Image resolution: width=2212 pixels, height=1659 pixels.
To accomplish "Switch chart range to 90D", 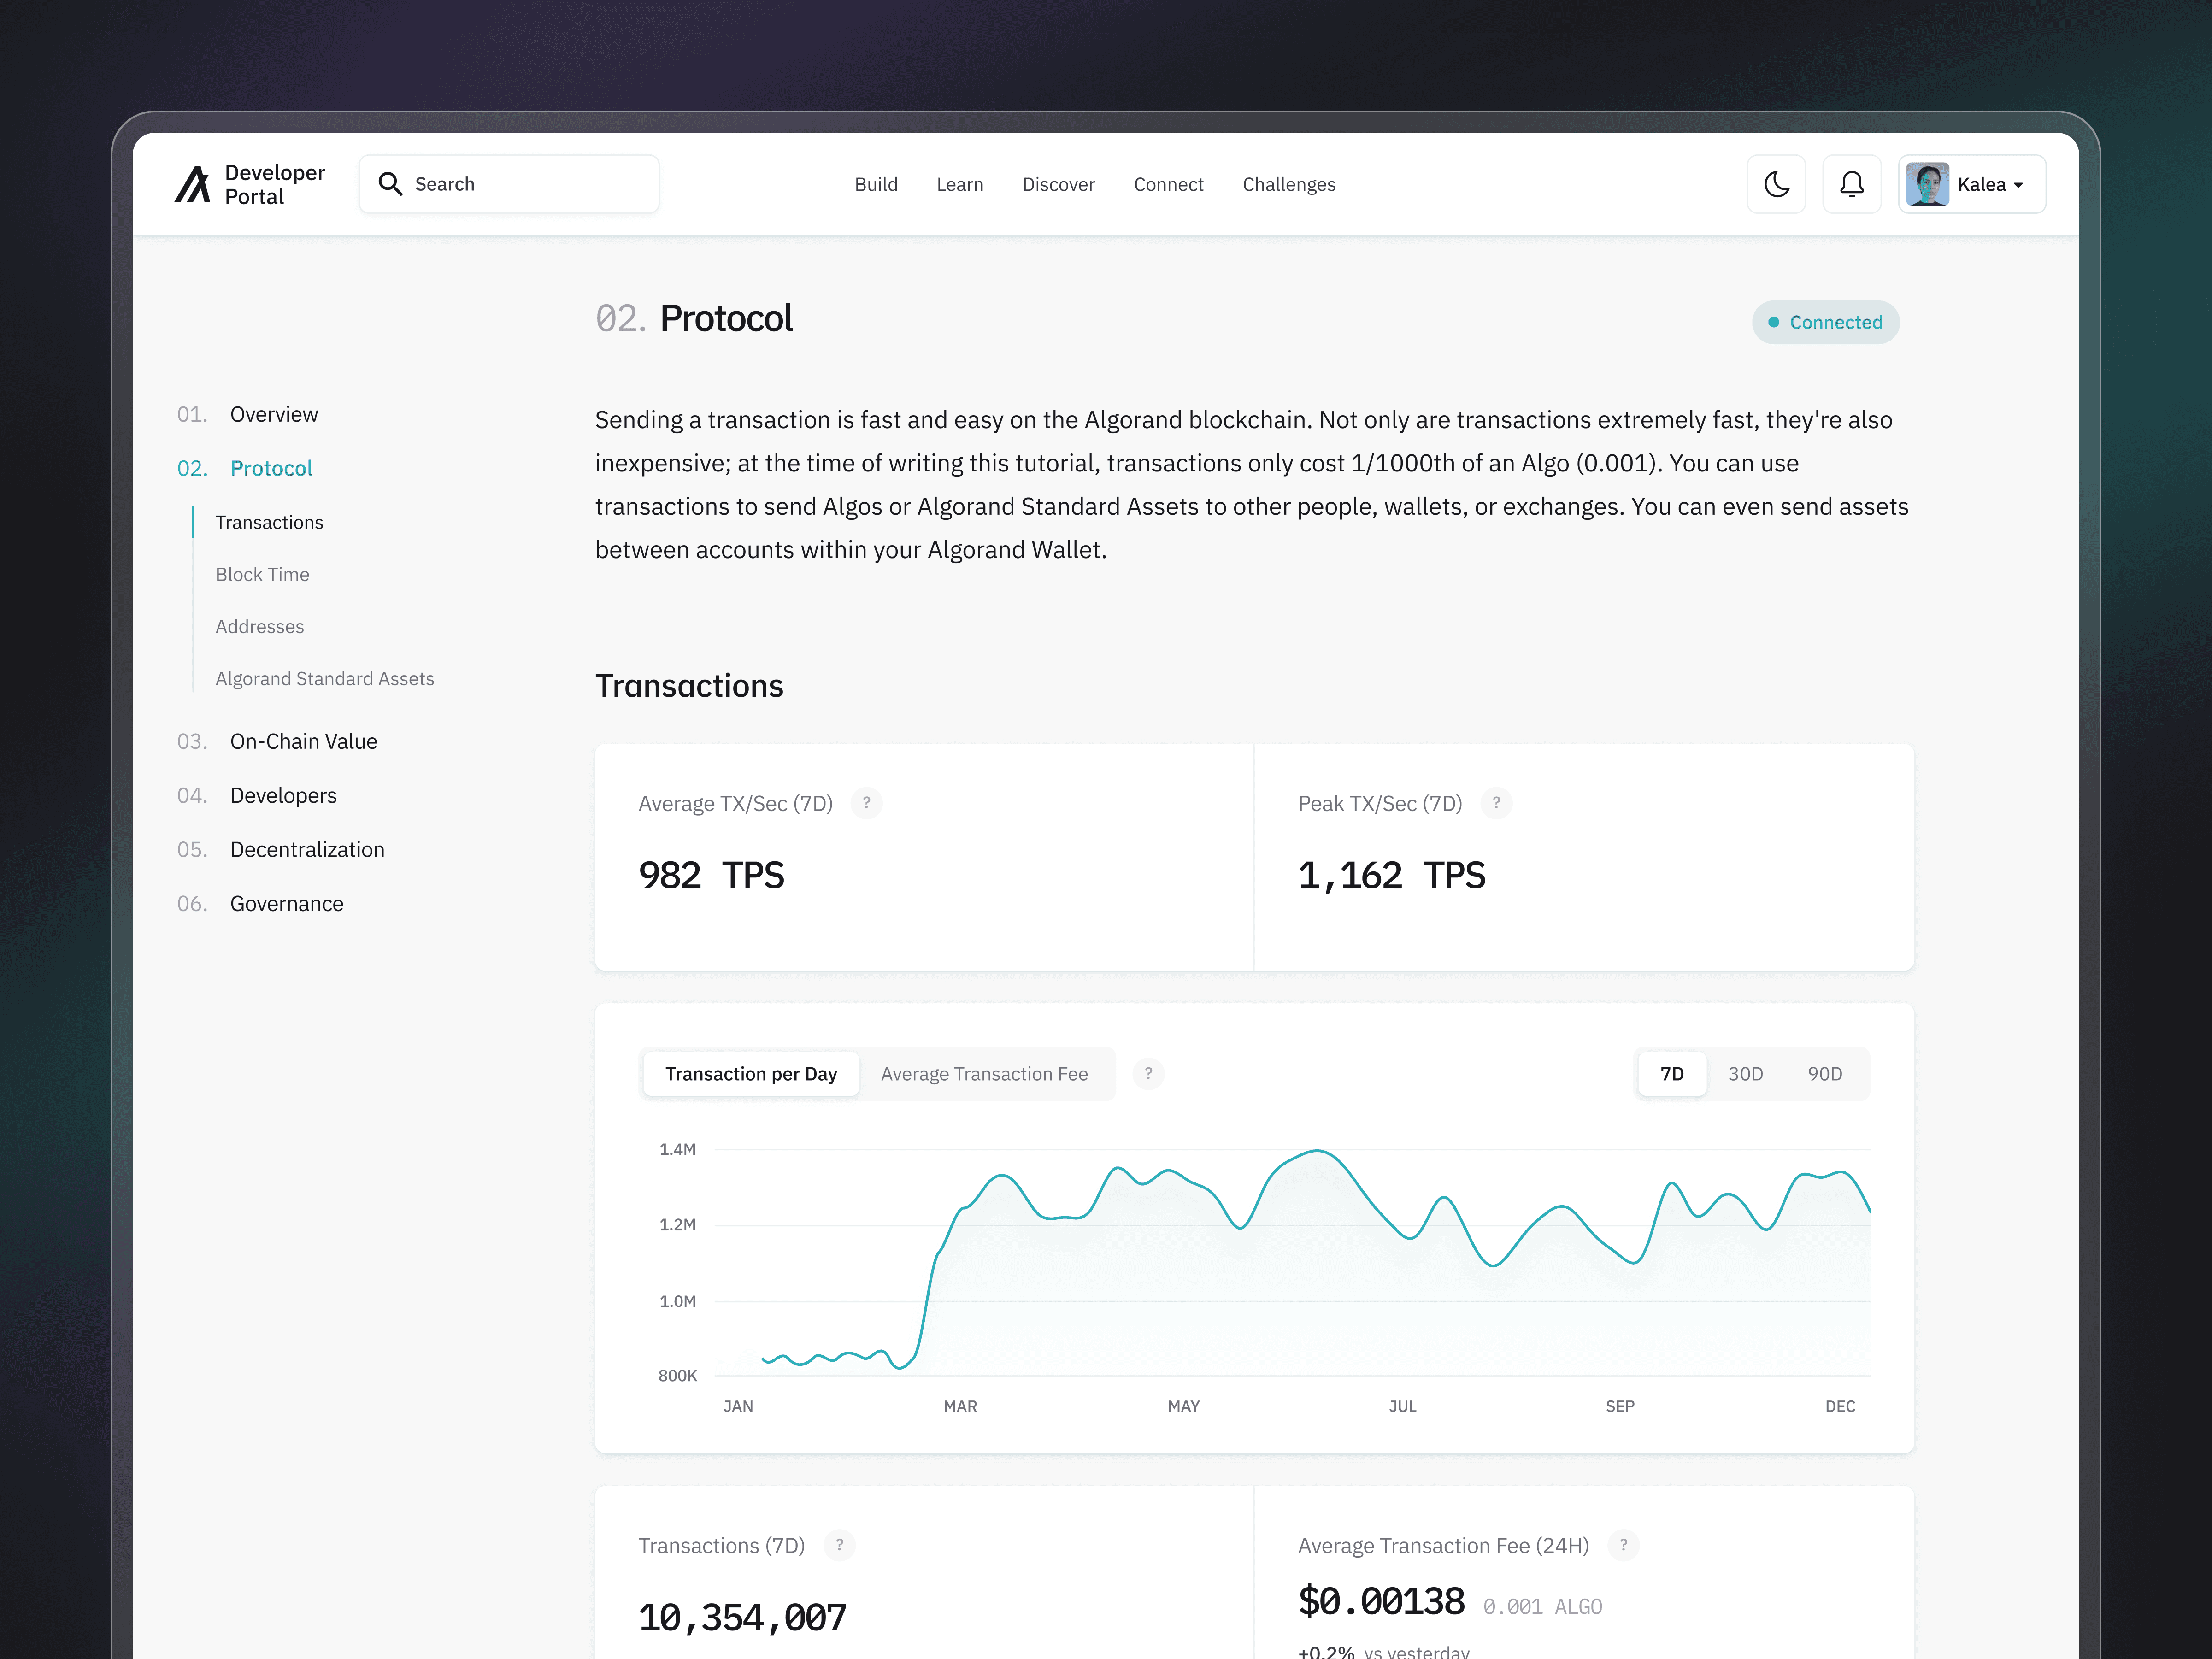I will 1824,1074.
